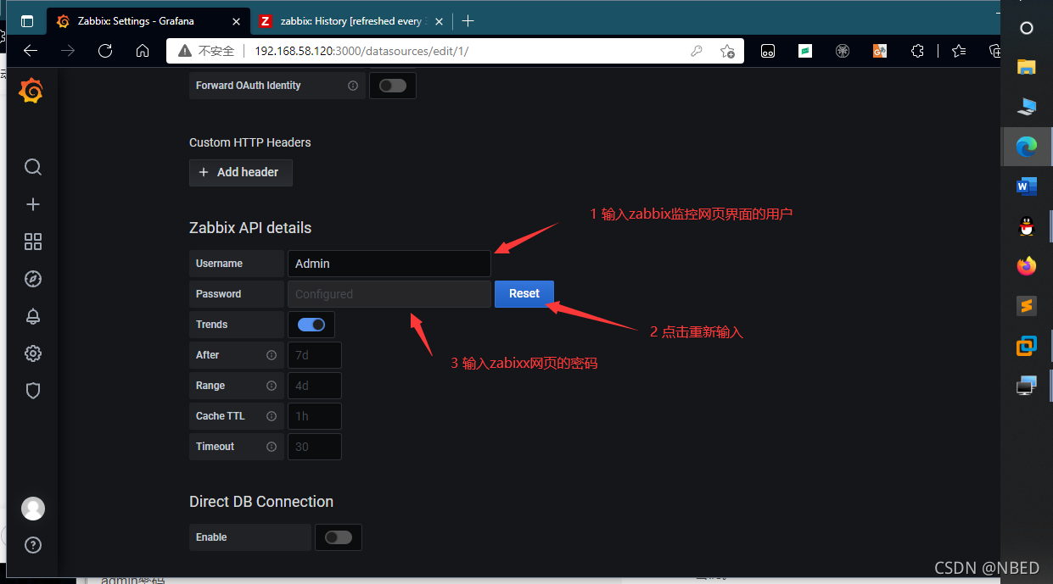1053x584 pixels.
Task: Click the 'Zabbix API details' heading
Action: tap(250, 228)
